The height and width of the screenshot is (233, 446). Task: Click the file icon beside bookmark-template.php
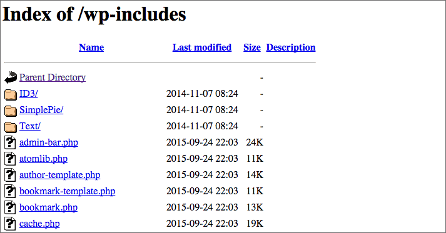click(x=10, y=191)
